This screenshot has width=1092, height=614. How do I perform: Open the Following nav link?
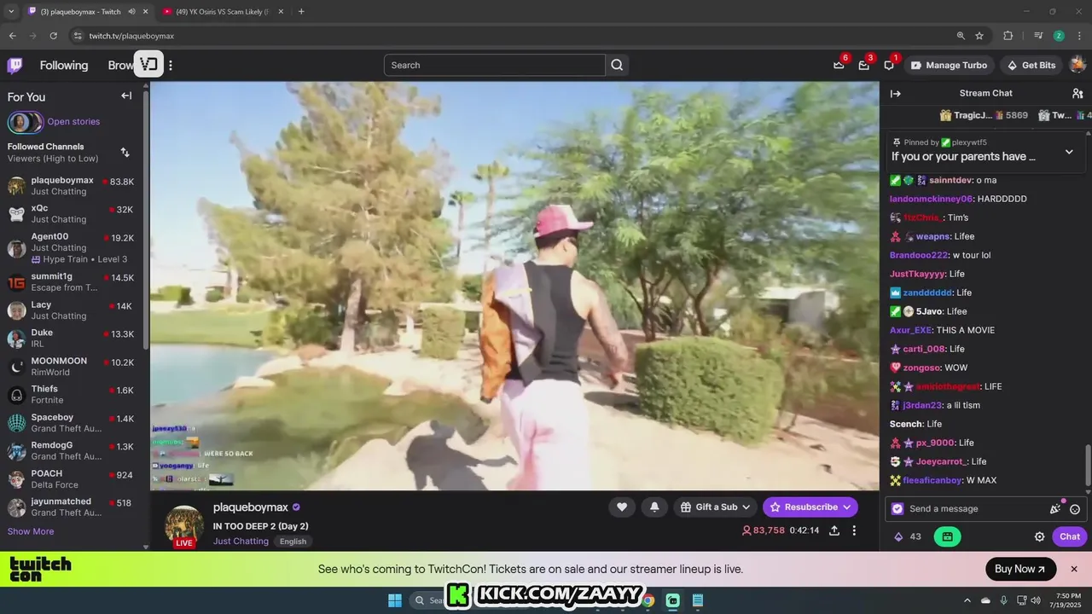click(64, 66)
